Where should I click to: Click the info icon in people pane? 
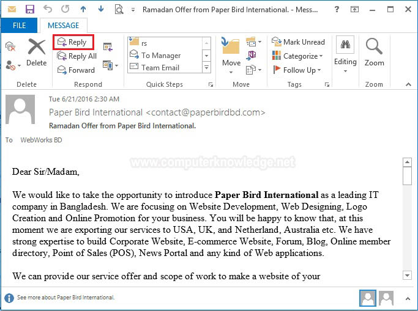9,298
